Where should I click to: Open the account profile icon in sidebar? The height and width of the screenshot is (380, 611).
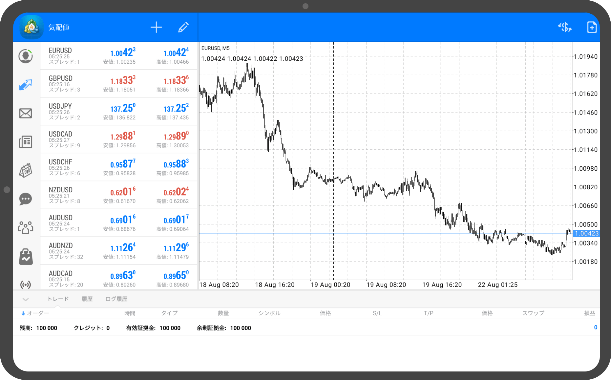(26, 56)
